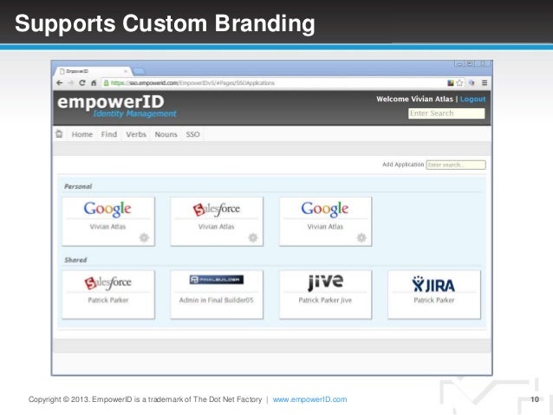The height and width of the screenshot is (415, 553).
Task: Open the settings gear on the Personal Salesforce tile
Action: [x=253, y=237]
